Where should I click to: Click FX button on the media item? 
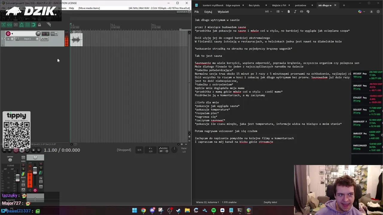pos(80,32)
